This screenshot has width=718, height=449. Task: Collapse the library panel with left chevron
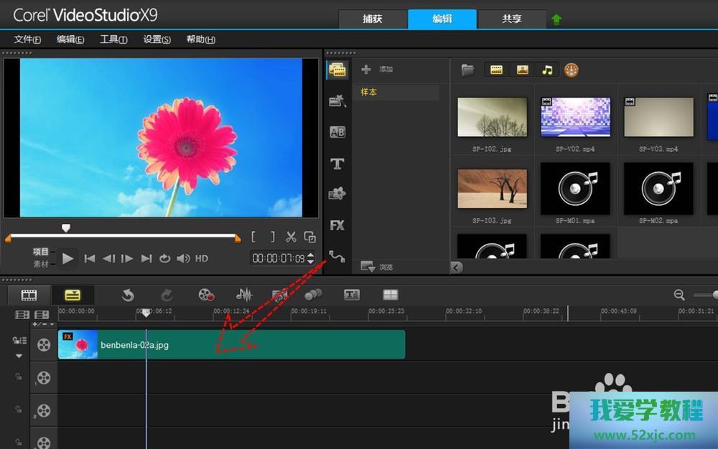(456, 267)
